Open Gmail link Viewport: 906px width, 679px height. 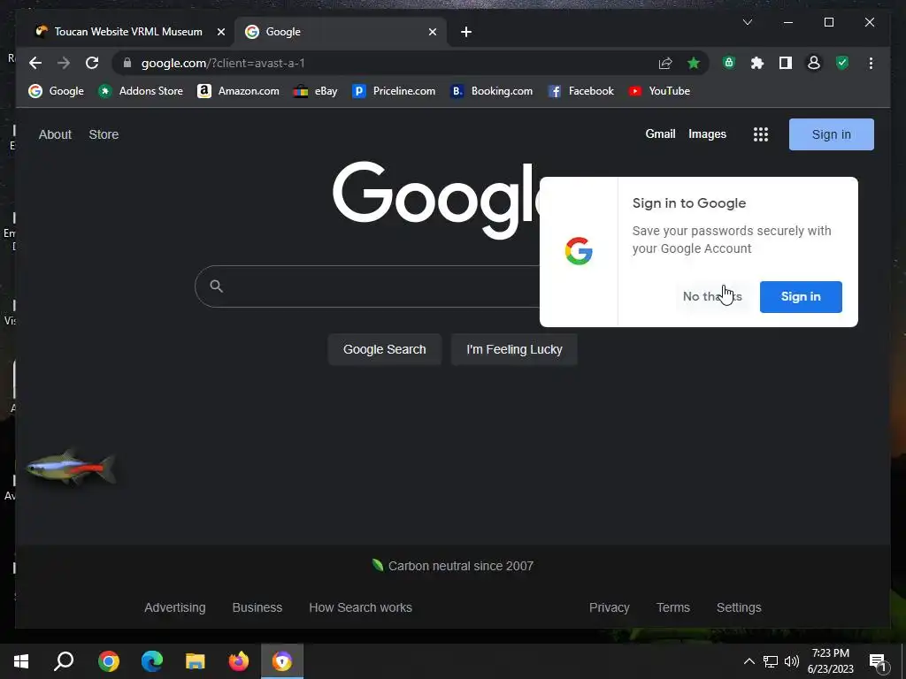660,134
